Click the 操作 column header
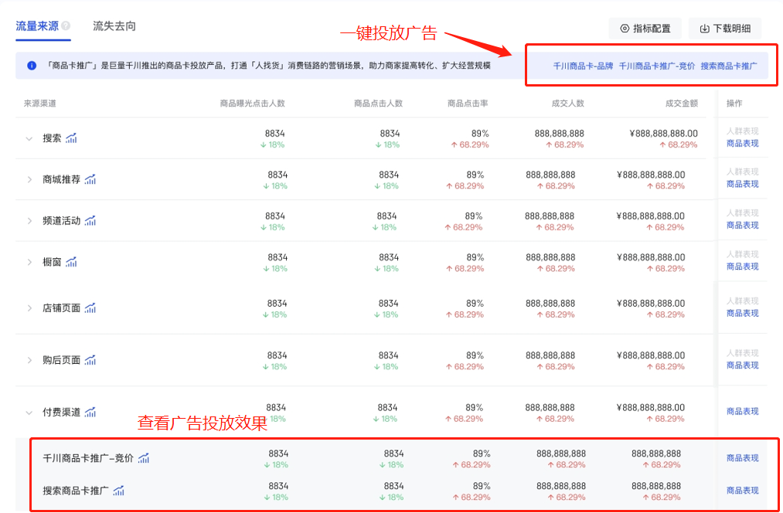This screenshot has height=513, width=783. coord(734,104)
